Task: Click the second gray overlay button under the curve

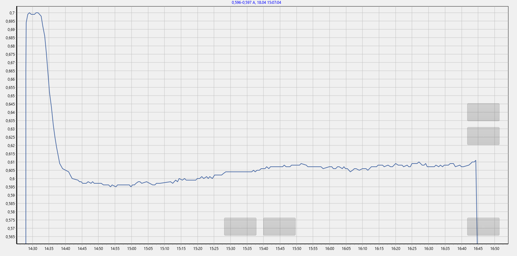Action: tap(279, 226)
